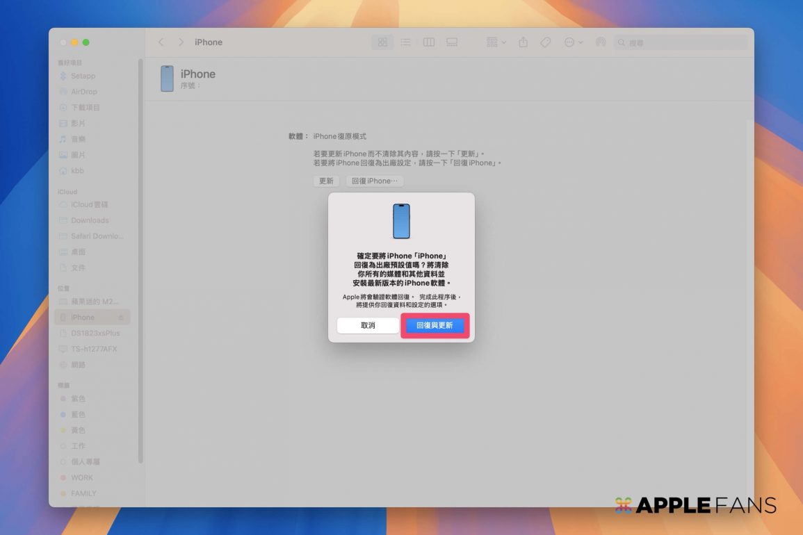The height and width of the screenshot is (535, 803).
Task: Open the ellipsis more-actions dropdown
Action: [x=573, y=42]
